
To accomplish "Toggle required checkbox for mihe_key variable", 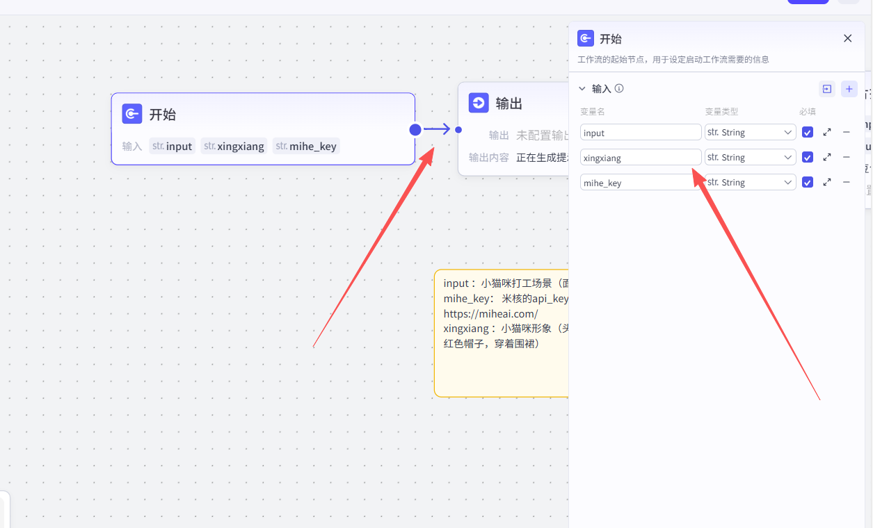I will (807, 182).
